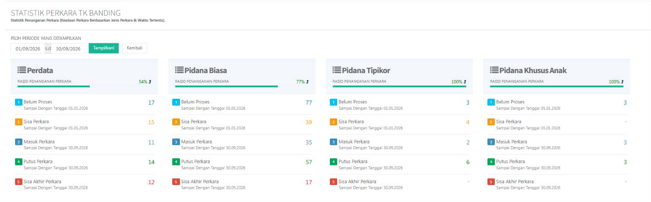The image size is (651, 202).
Task: Click Pidana Biasa Belum Proses value 77
Action: click(x=309, y=102)
